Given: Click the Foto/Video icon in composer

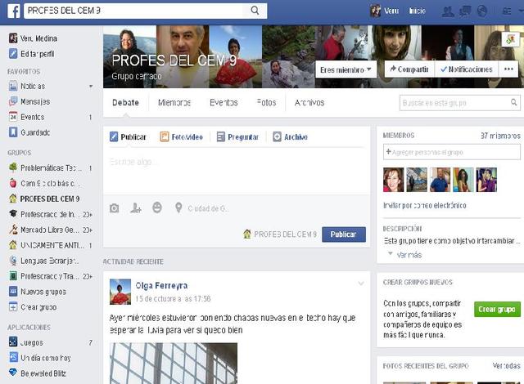Looking at the screenshot, I should [165, 136].
